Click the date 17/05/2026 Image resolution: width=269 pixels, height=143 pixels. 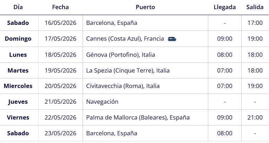tap(60, 39)
